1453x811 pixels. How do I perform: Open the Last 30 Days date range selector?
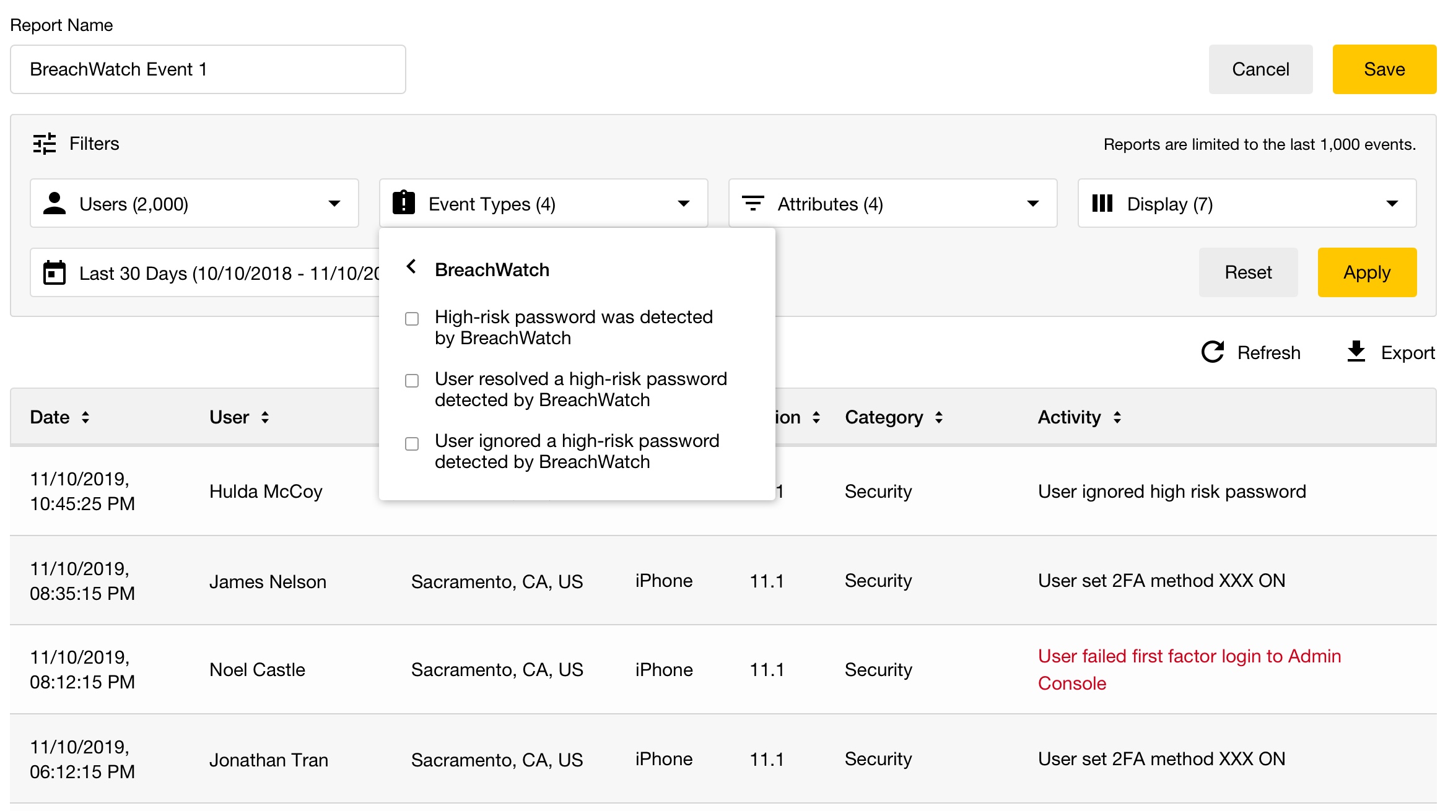pyautogui.click(x=205, y=272)
